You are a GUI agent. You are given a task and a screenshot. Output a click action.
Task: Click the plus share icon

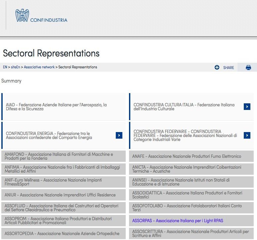217,68
